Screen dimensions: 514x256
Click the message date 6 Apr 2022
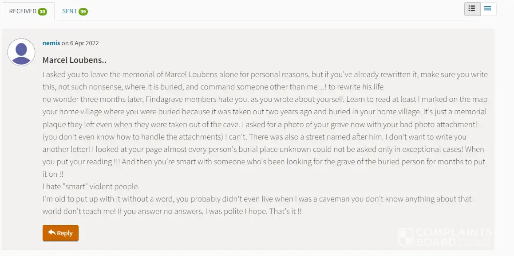tap(84, 43)
